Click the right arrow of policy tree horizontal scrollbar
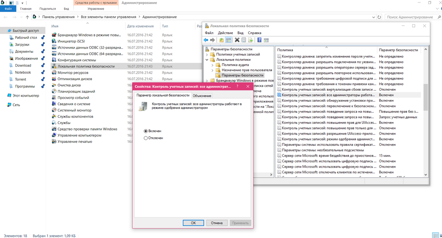442x238 pixels. [271, 175]
